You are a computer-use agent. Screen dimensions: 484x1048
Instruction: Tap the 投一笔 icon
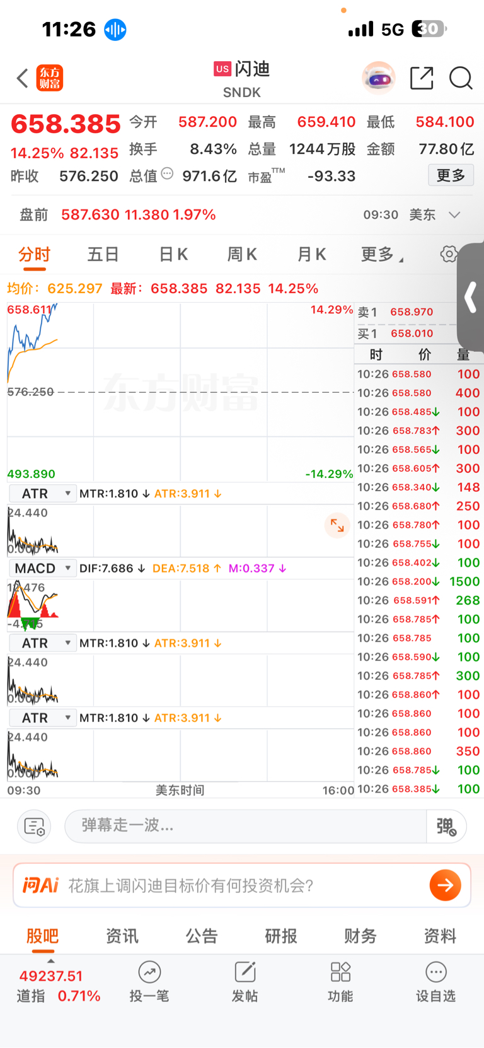coord(149,972)
